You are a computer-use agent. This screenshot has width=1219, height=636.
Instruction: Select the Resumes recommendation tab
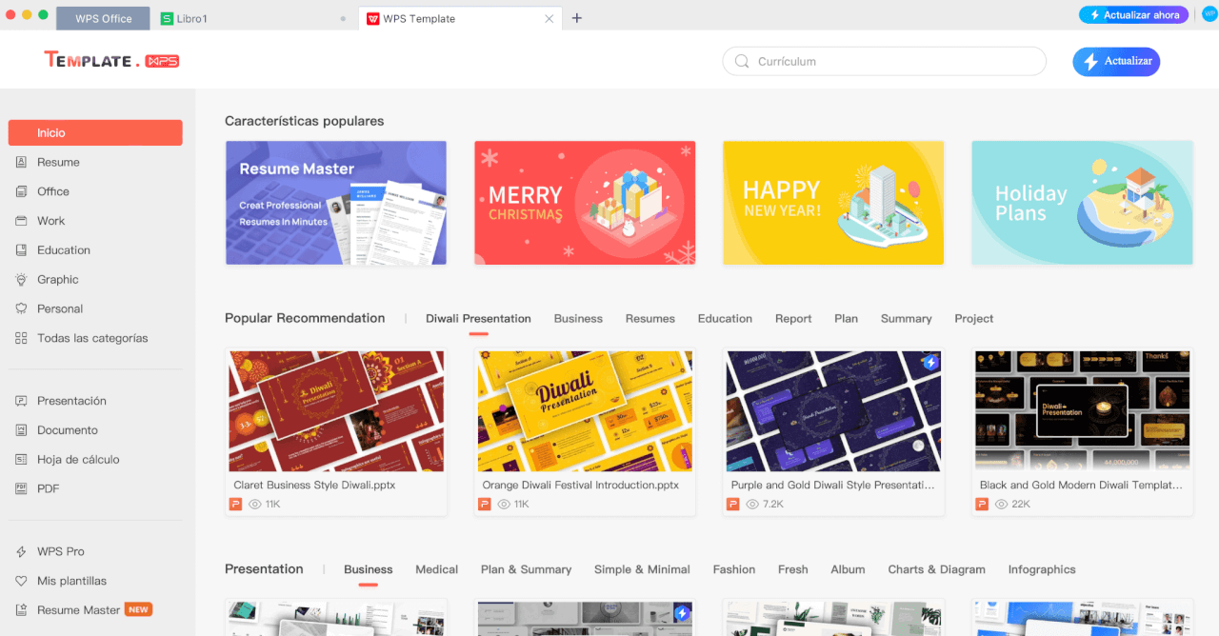(x=649, y=319)
